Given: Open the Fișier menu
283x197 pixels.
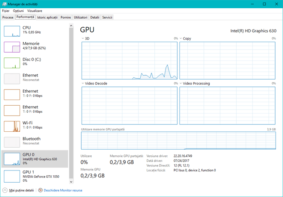Looking at the screenshot, I should [x=6, y=11].
